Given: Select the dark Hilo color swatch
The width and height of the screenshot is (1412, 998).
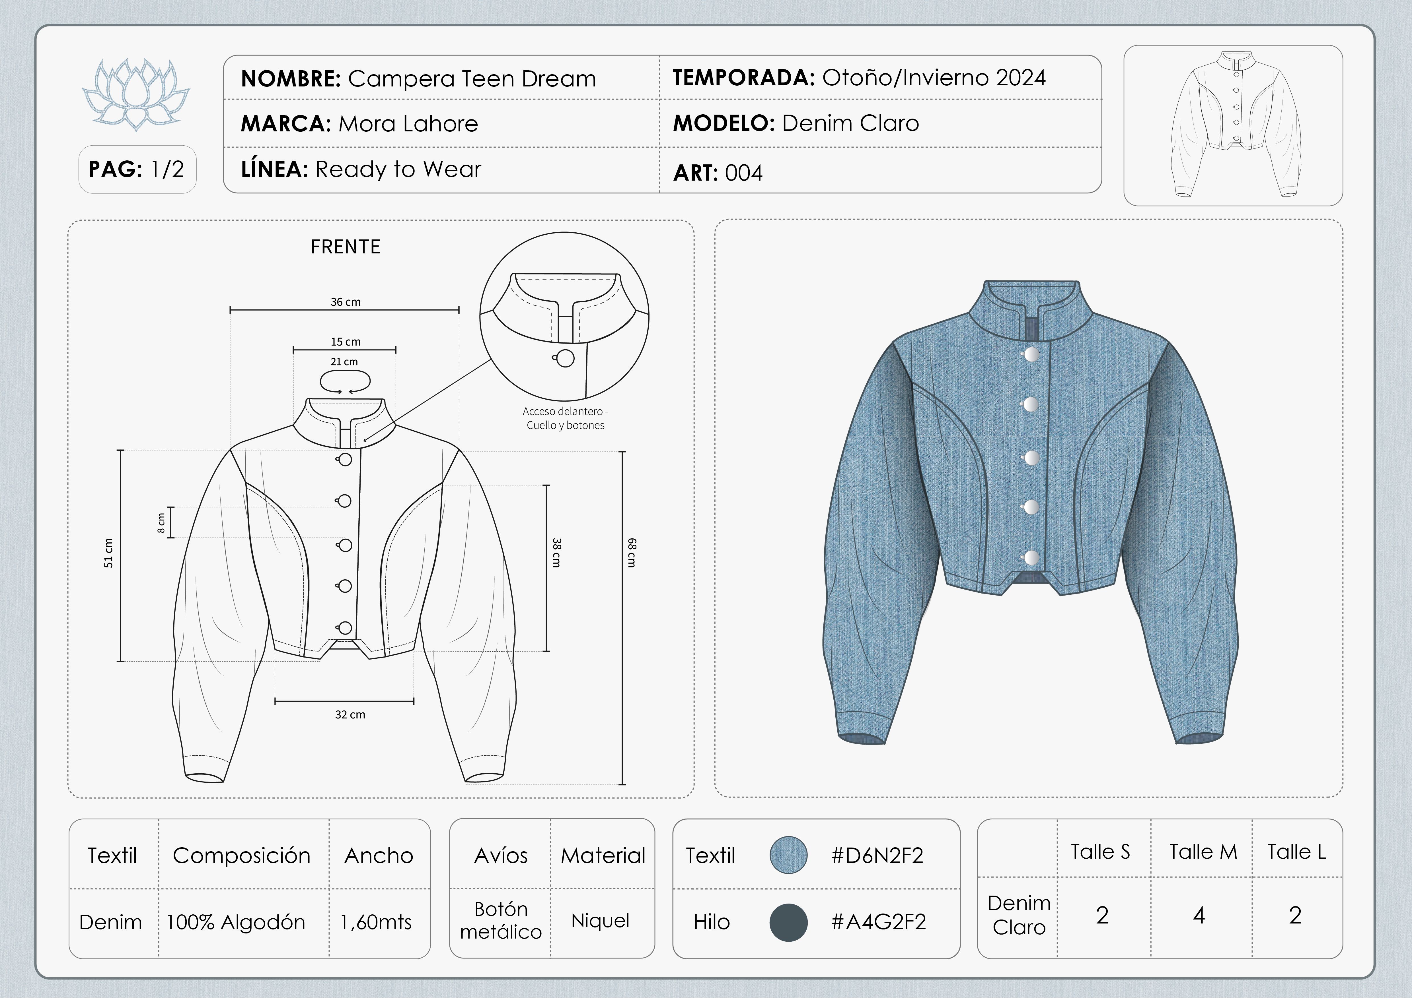Looking at the screenshot, I should pos(788,922).
